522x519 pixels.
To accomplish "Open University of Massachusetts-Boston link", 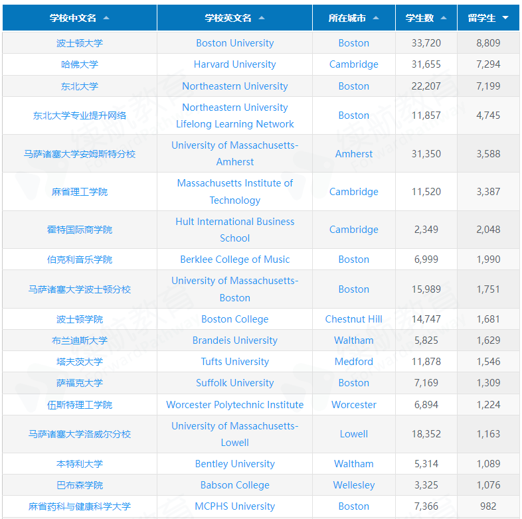I will [x=234, y=289].
